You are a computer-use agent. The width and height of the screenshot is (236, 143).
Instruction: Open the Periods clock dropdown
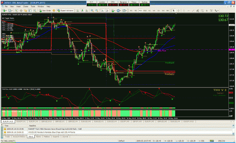tap(119, 11)
